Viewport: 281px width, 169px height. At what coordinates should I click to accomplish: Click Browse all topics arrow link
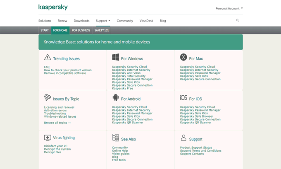[57, 123]
